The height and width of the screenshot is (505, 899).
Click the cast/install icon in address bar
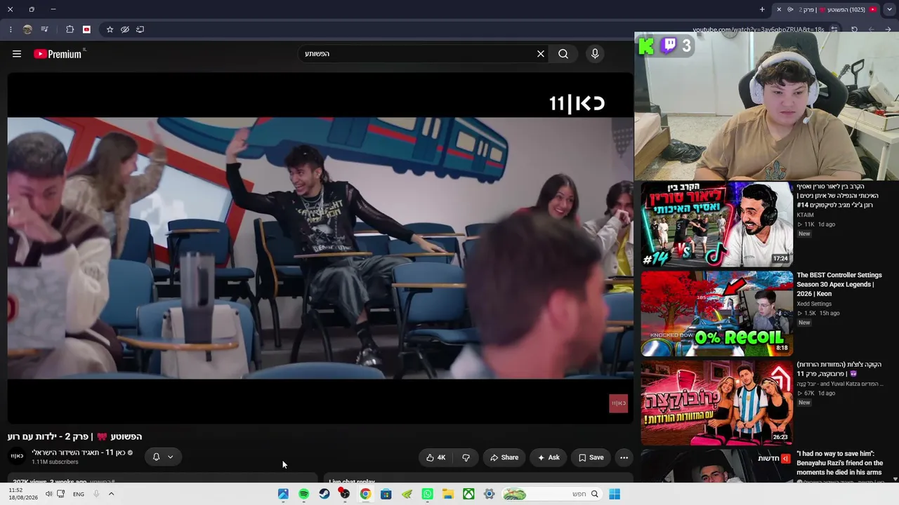tap(140, 29)
